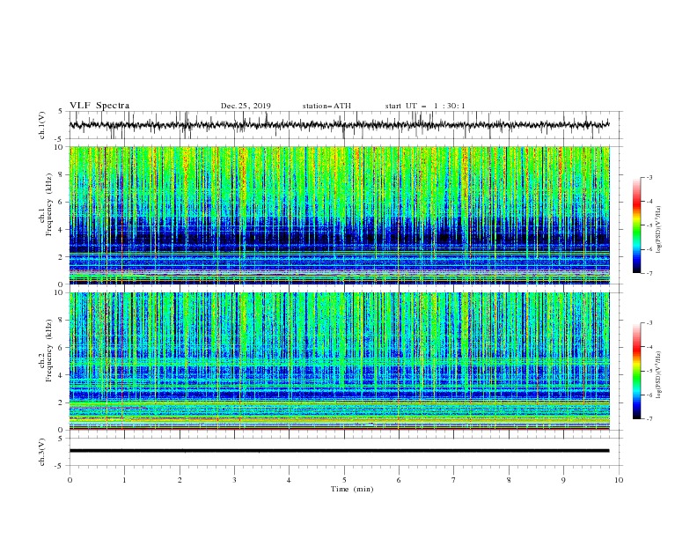Click the time axis tick label "3"
The width and height of the screenshot is (697, 539).
coord(234,480)
